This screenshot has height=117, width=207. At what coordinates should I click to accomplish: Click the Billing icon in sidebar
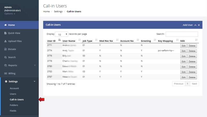click(5, 73)
